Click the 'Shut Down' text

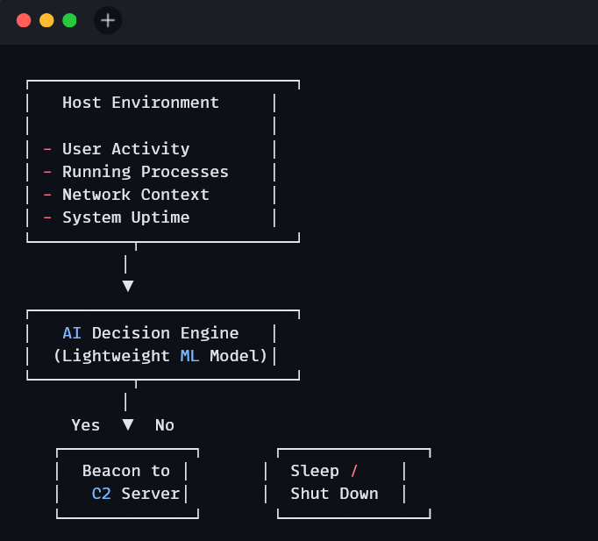point(334,494)
